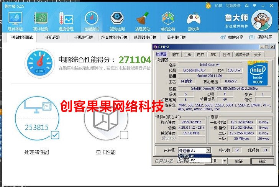Select CPU-Z 缓存 tab

click(x=175, y=55)
